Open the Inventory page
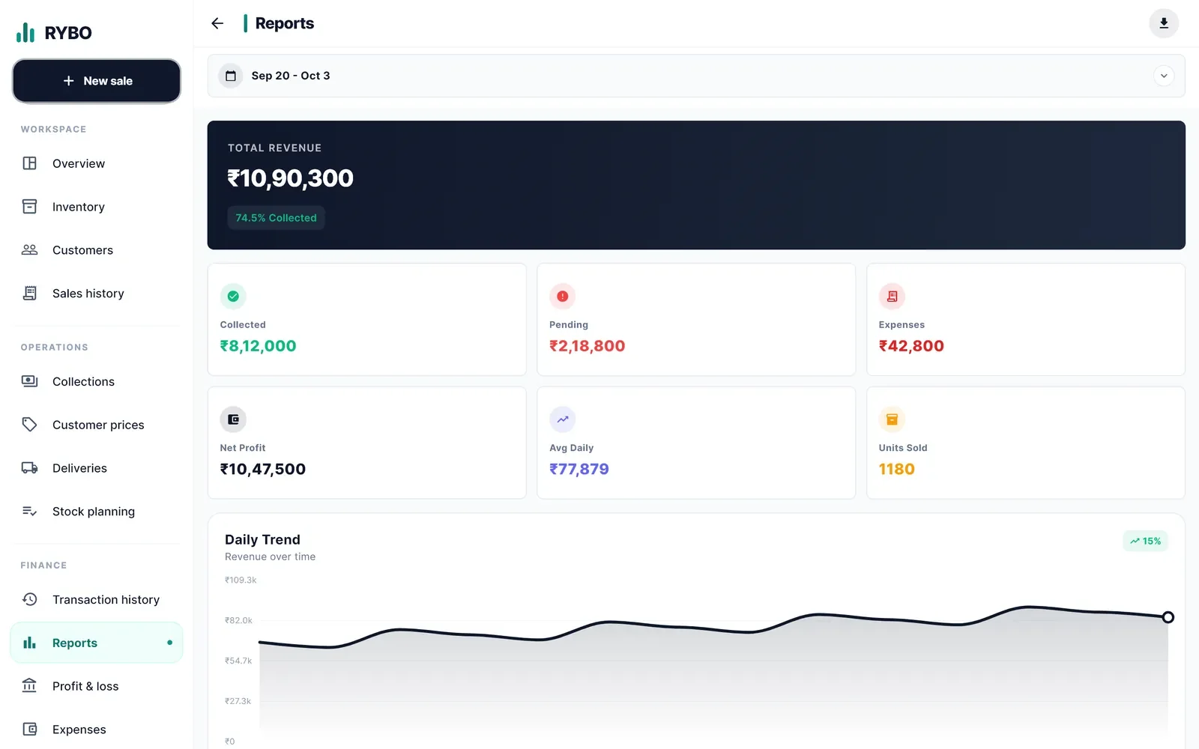The width and height of the screenshot is (1199, 749). [97, 207]
